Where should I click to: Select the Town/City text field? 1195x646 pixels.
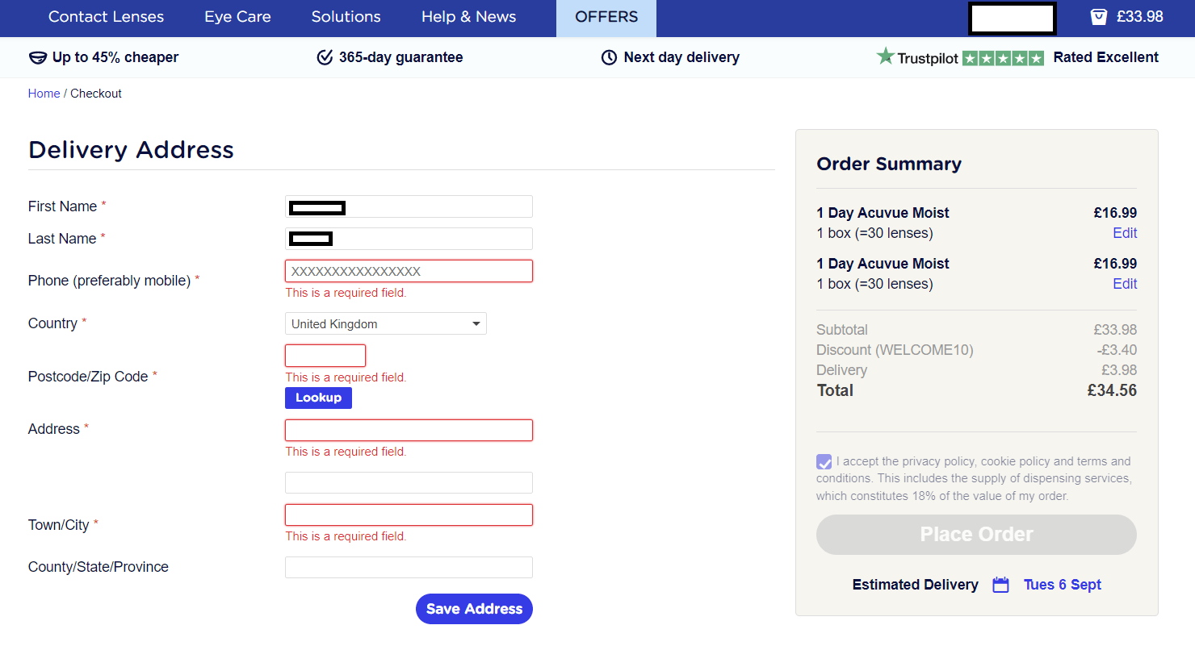409,515
